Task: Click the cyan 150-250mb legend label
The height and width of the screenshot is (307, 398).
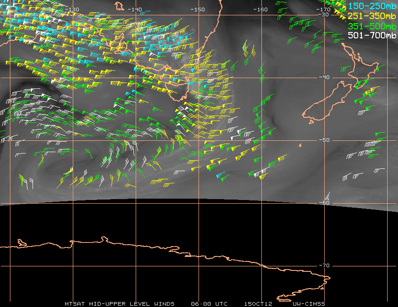Action: coord(372,6)
